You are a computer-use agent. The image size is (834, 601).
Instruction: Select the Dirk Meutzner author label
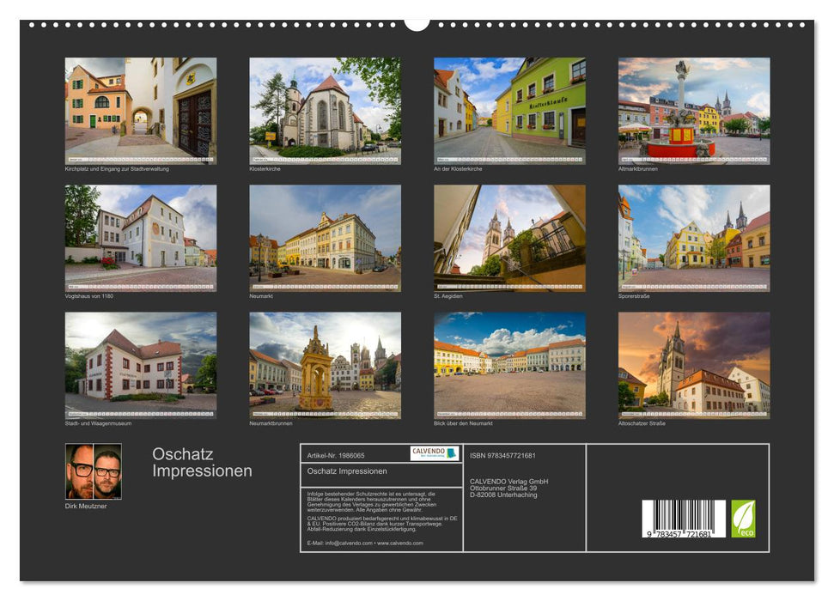click(88, 507)
